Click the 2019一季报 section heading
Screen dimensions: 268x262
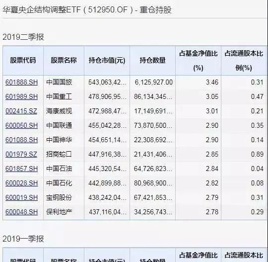[x=23, y=239]
